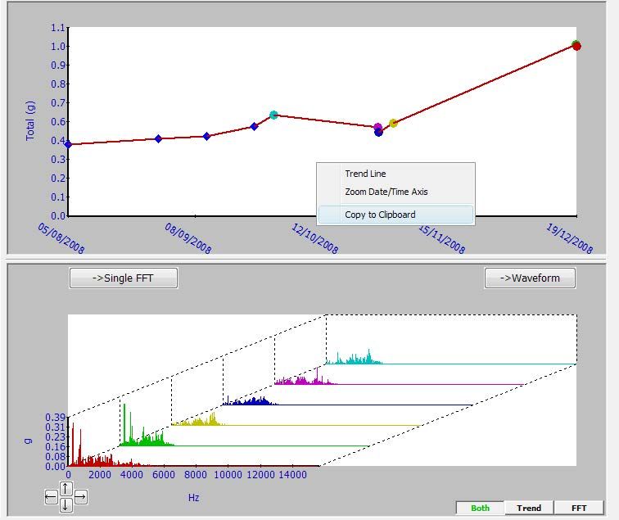Click the ->Single FFT button

123,278
